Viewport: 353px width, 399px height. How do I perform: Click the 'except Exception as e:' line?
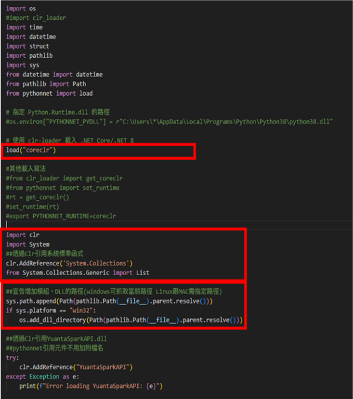(x=42, y=376)
